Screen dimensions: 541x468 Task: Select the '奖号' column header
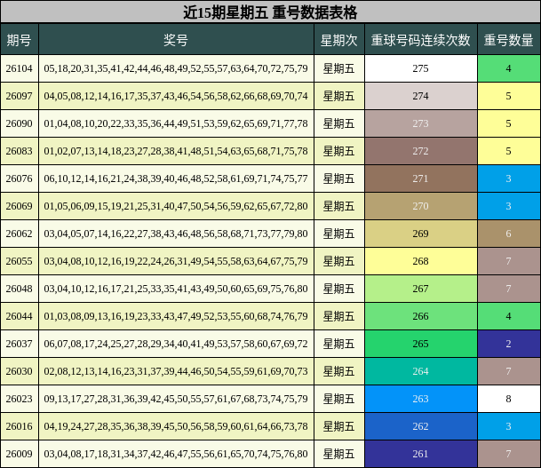point(176,40)
